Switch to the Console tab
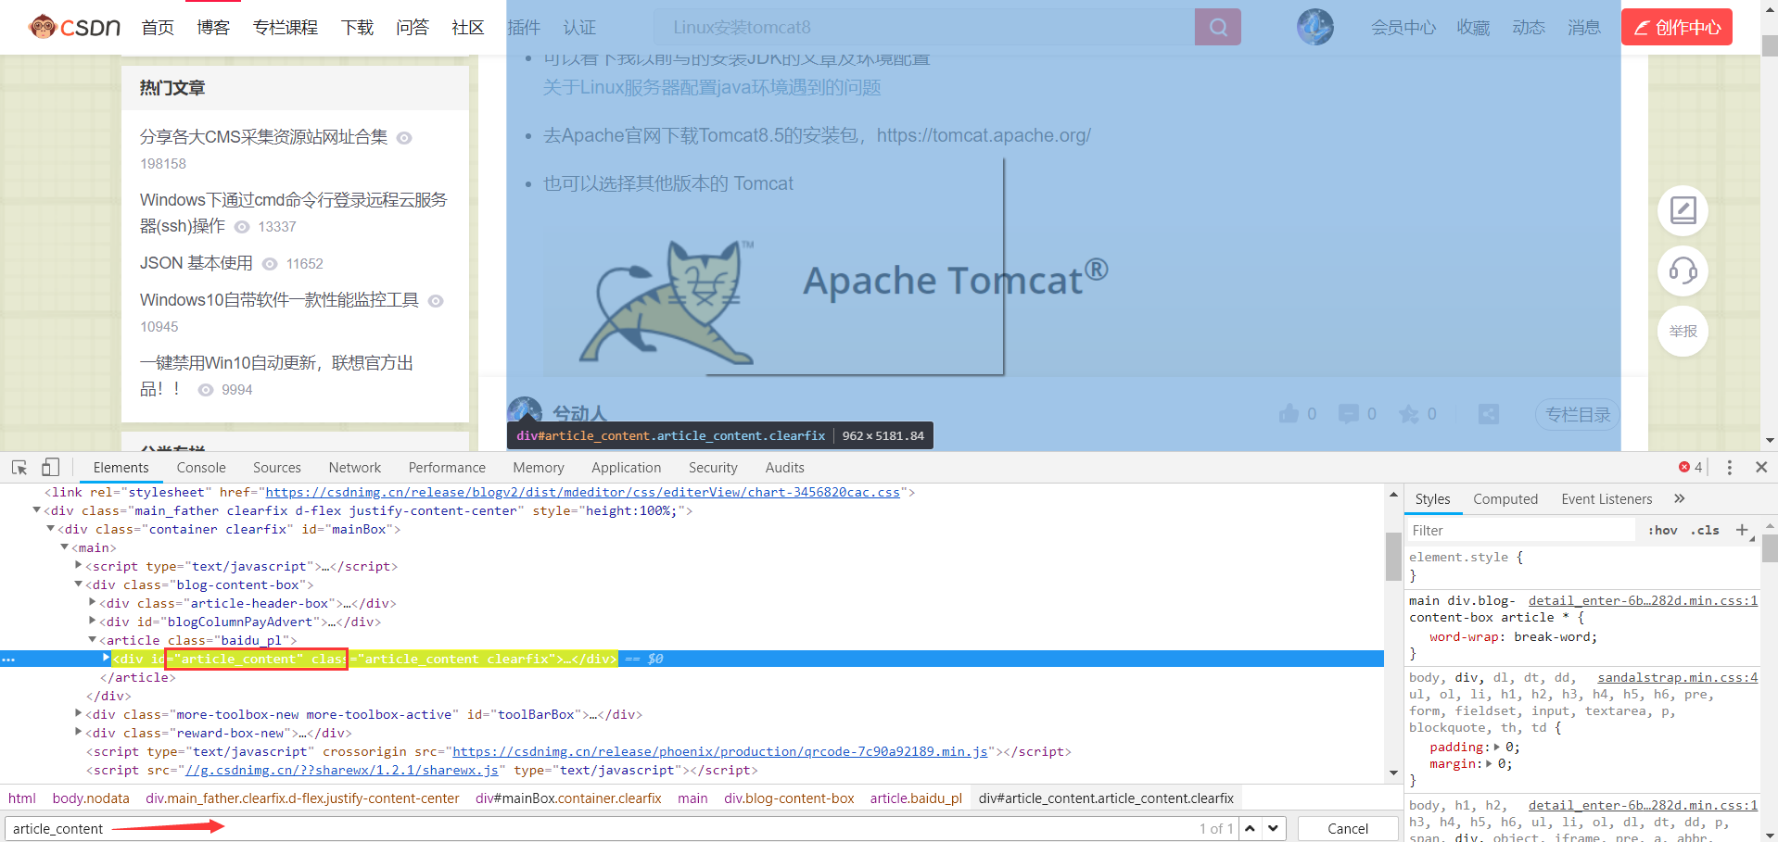 point(201,468)
